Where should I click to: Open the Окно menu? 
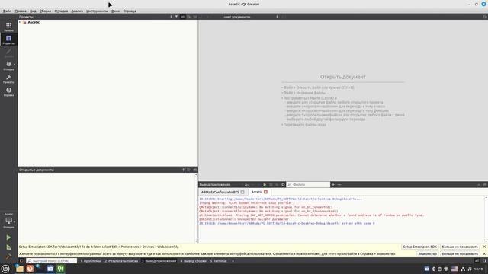(x=115, y=11)
